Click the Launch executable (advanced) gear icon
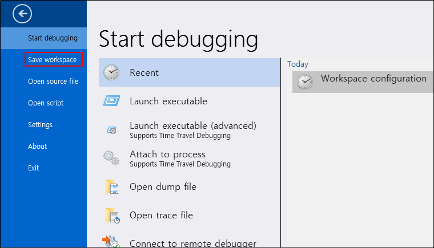This screenshot has height=248, width=434. (111, 130)
